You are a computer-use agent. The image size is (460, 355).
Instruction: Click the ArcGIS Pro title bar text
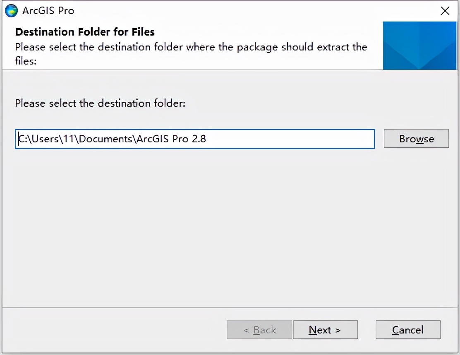tap(49, 11)
